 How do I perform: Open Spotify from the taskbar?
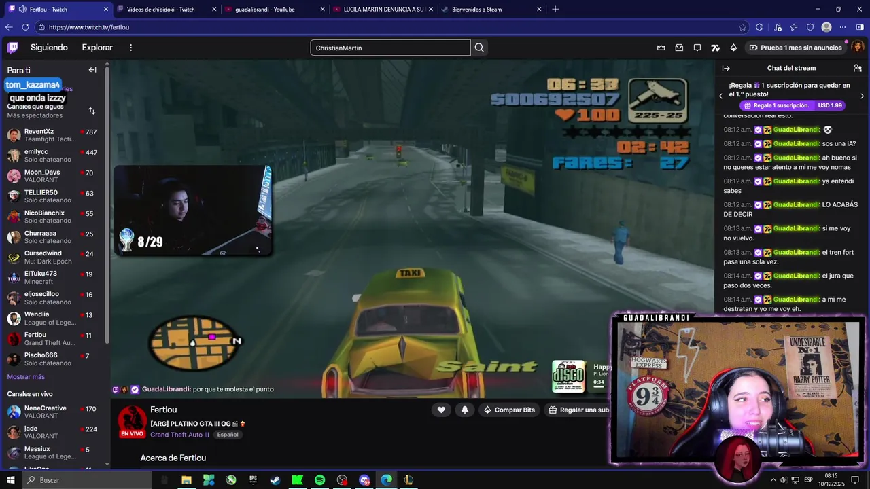(x=319, y=480)
